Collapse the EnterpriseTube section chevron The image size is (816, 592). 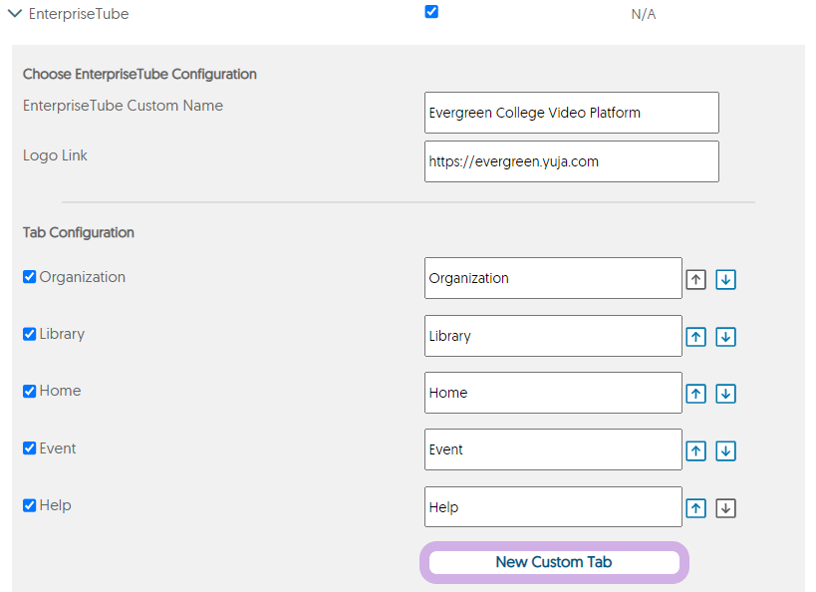point(15,14)
